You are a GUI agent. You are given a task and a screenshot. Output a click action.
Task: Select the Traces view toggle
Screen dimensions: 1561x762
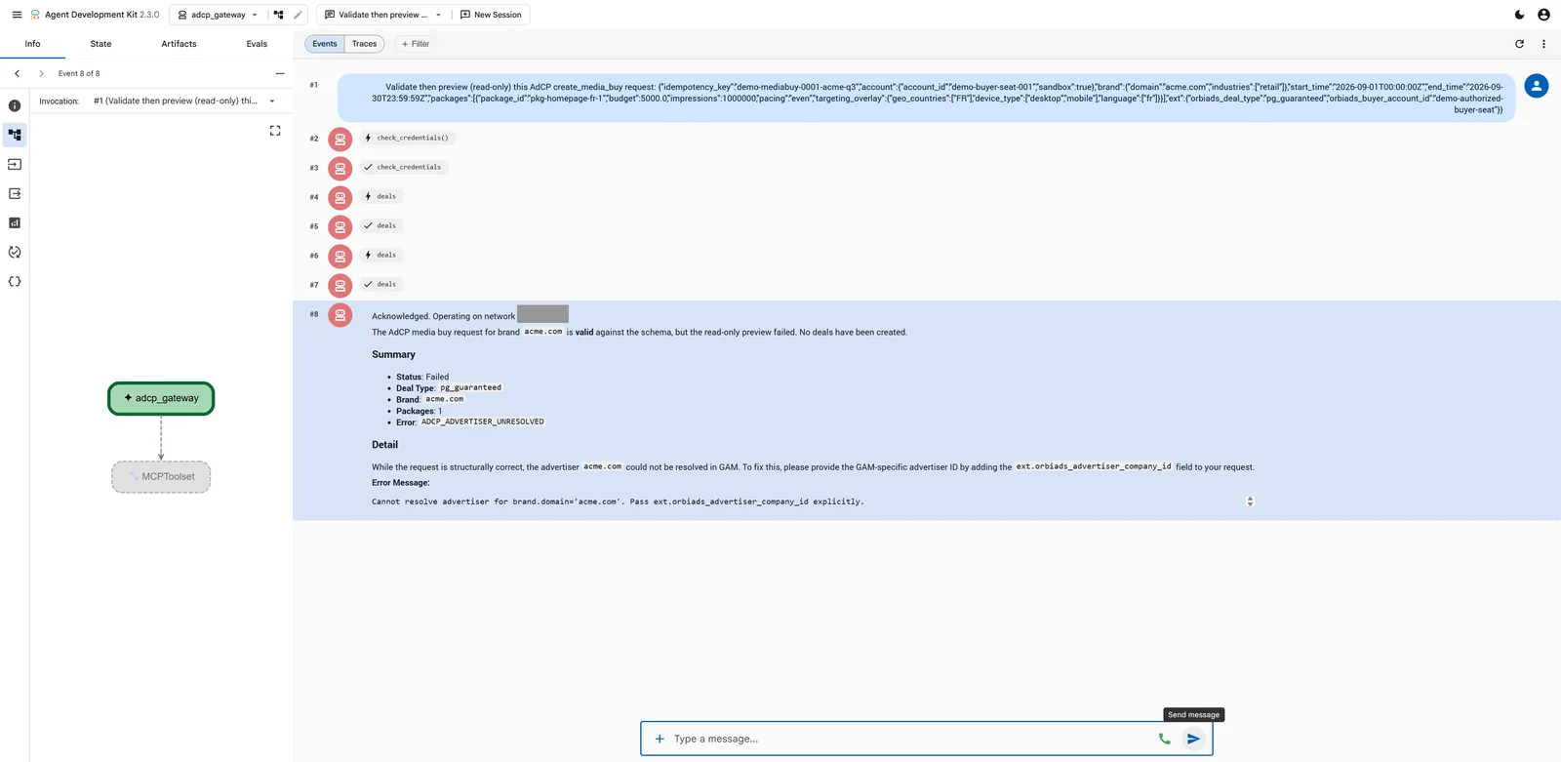(364, 44)
